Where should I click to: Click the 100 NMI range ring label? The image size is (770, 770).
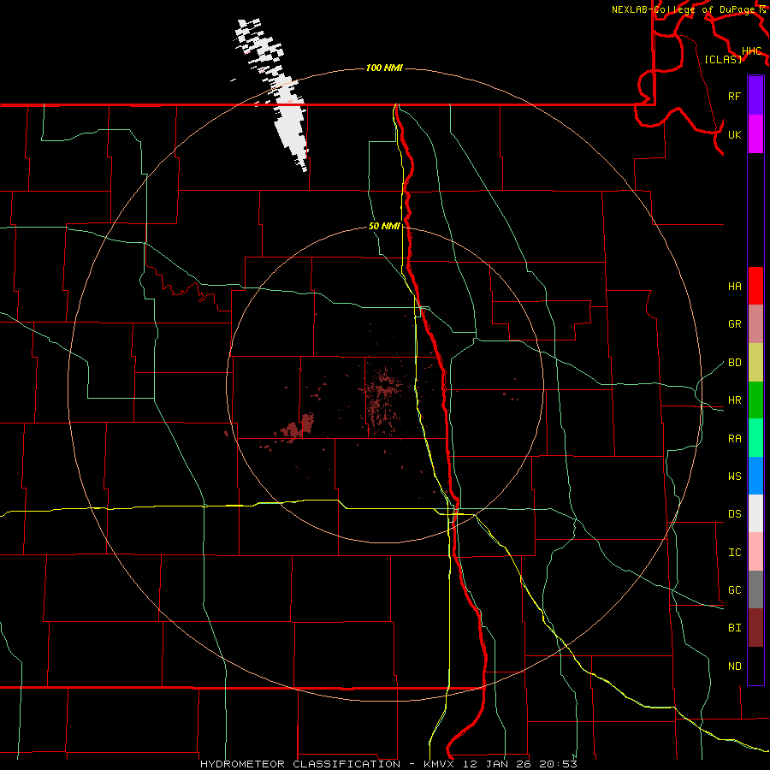(x=384, y=68)
